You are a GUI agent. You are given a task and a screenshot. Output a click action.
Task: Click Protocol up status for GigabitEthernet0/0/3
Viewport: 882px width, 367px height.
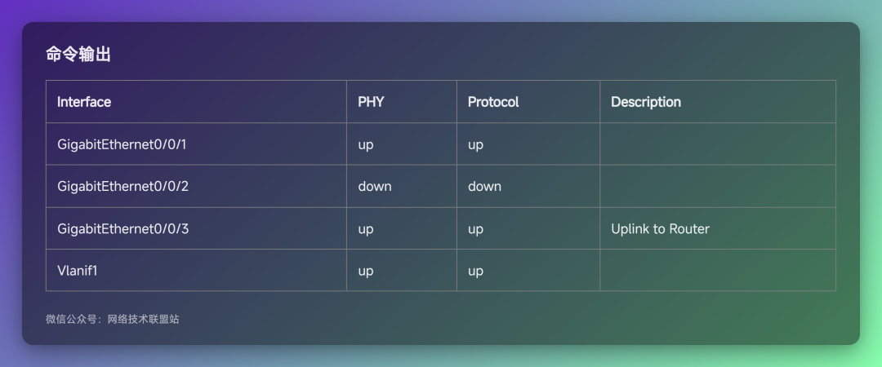[x=475, y=229]
